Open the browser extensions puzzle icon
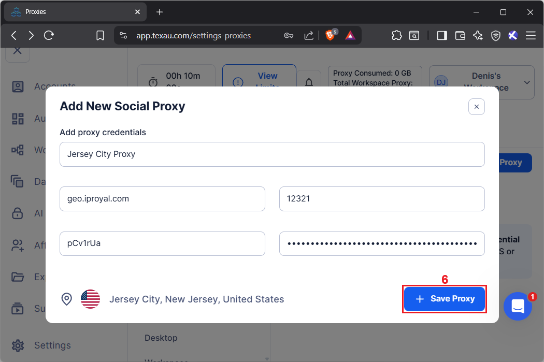 pos(396,35)
